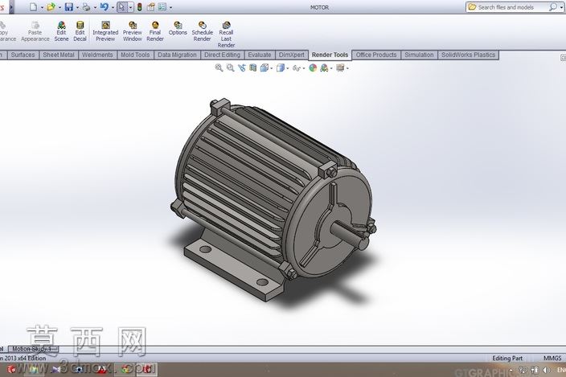This screenshot has height=377, width=566.
Task: Click Zoom to Area icon
Action: click(230, 68)
